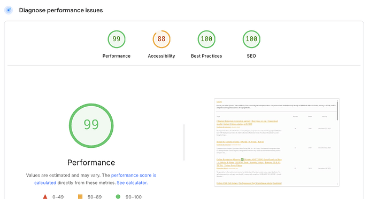Select the '90–100' legend range text
This screenshot has width=369, height=199.
tap(134, 197)
